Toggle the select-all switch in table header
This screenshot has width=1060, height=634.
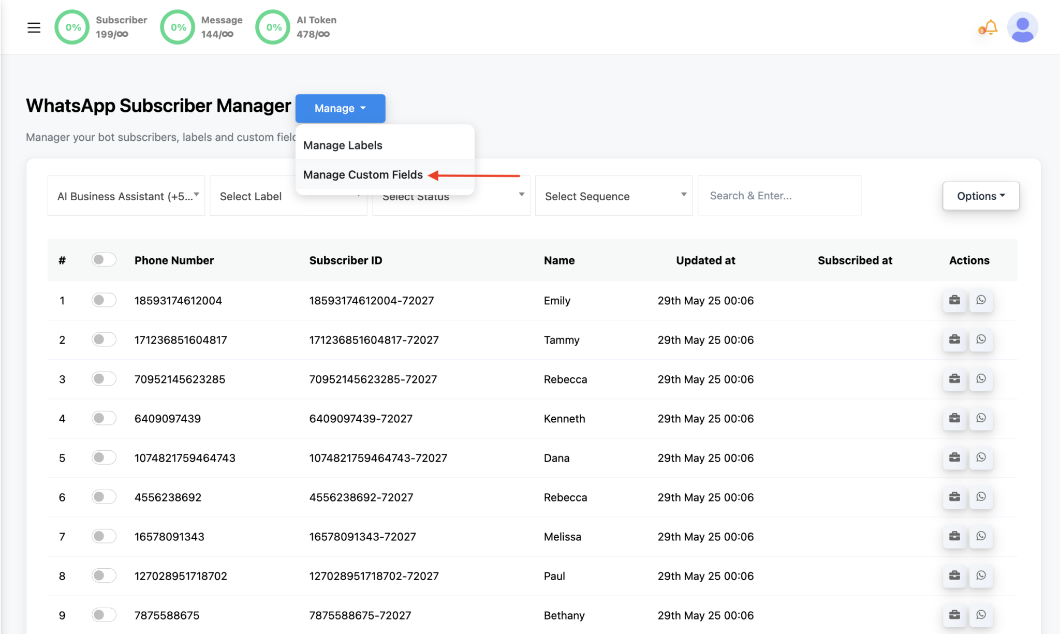(x=104, y=259)
